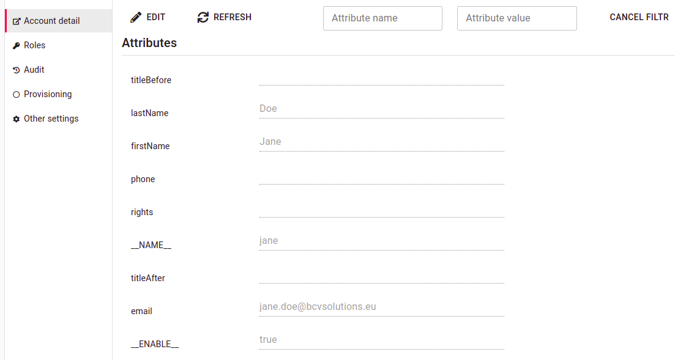Click the gear icon for Other settings
Image resolution: width=675 pixels, height=360 pixels.
[x=17, y=119]
